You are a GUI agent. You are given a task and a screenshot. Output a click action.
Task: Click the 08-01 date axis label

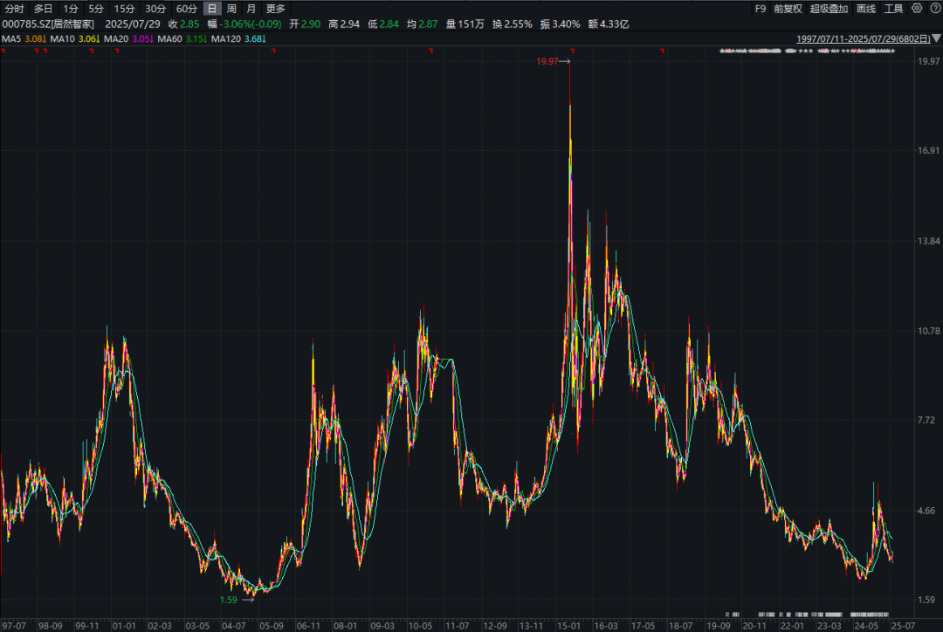[345, 626]
